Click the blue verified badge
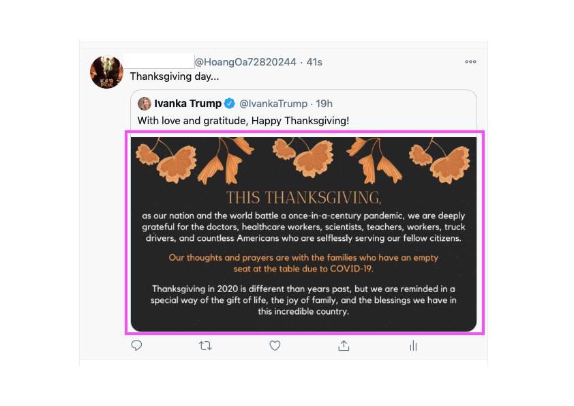This screenshot has height=406, width=574. tap(230, 104)
